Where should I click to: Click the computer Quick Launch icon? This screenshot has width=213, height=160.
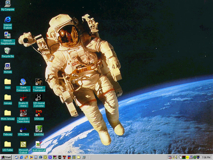[x=84, y=157]
